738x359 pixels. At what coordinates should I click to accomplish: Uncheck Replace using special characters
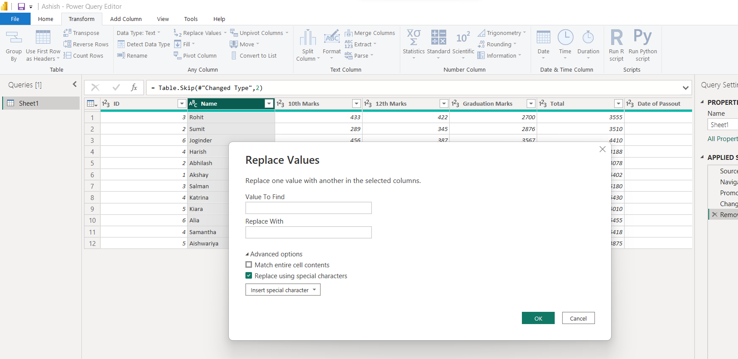coord(249,276)
